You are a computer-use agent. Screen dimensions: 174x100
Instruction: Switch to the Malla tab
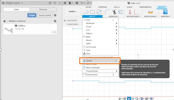click(117, 7)
